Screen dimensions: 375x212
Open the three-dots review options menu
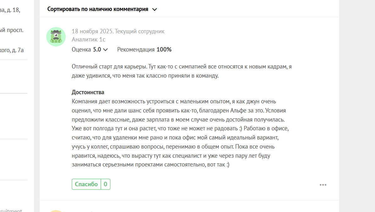323,185
